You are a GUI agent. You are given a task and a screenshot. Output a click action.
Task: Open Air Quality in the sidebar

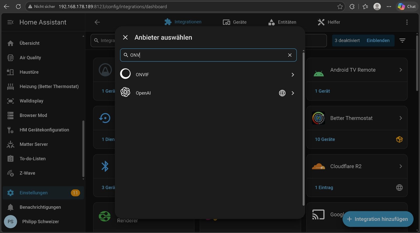pos(43,57)
